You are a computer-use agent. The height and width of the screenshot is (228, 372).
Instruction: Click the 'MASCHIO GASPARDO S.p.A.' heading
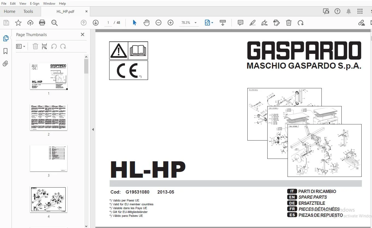[304, 66]
